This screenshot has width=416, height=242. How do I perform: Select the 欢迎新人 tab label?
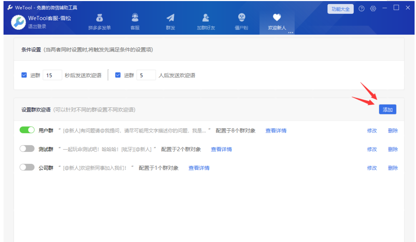coord(277,28)
